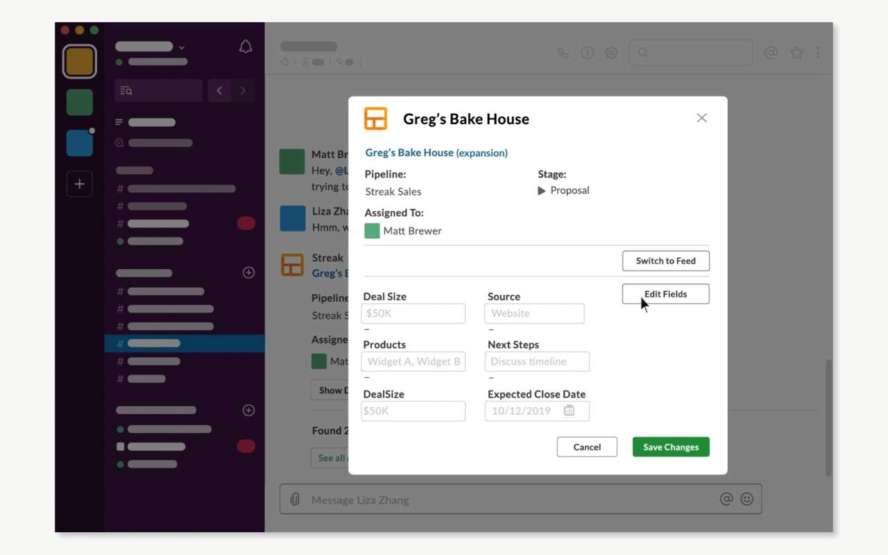Switch to the yellow workspace

[80, 62]
